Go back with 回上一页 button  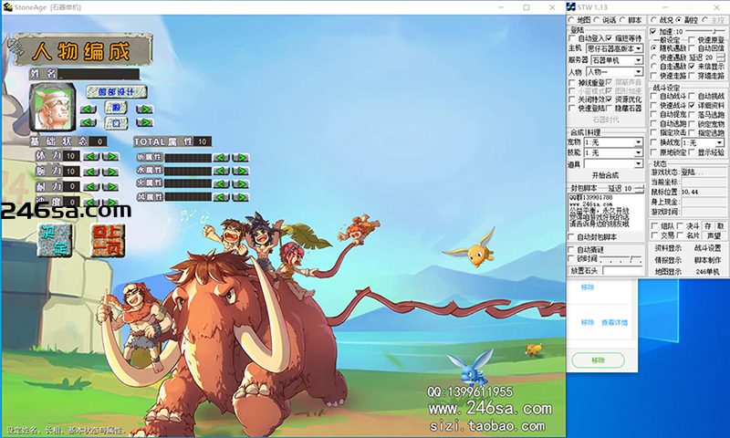tap(108, 240)
